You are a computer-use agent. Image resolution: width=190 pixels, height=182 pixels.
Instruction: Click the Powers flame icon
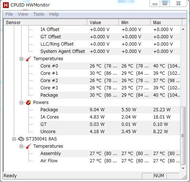coord(28,102)
